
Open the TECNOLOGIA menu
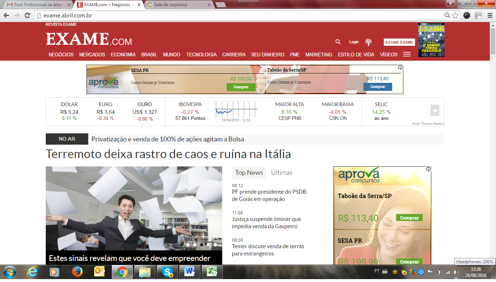tap(202, 55)
